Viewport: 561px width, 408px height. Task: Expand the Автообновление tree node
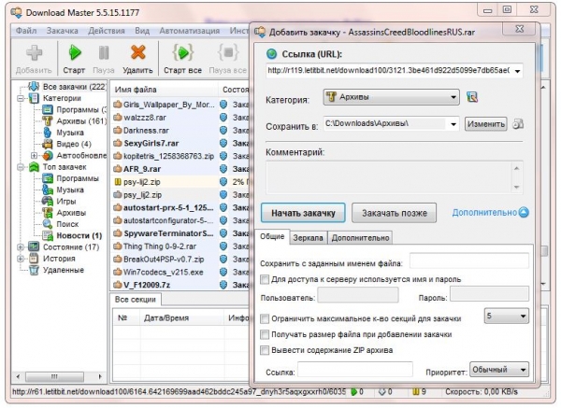coord(34,155)
